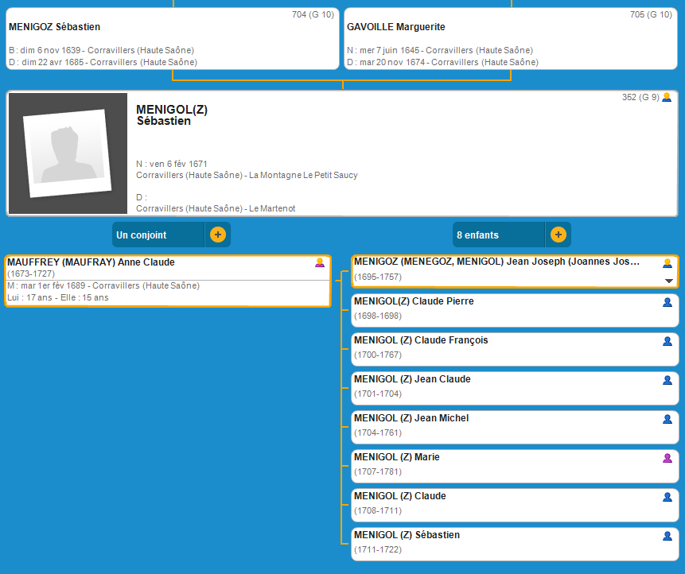The width and height of the screenshot is (685, 574).
Task: Open the Un conjoint section header
Action: pyautogui.click(x=159, y=235)
